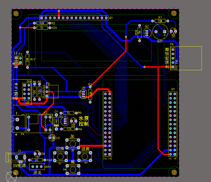Click the square pad of connector P3

[21, 63]
